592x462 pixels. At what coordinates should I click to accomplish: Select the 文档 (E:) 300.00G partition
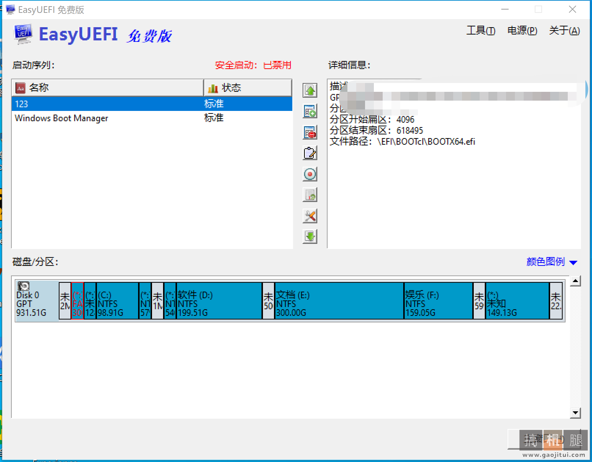point(339,301)
